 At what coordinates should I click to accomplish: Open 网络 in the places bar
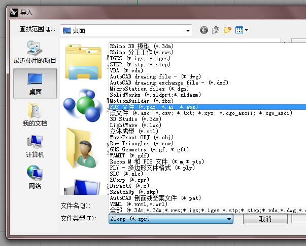[x=35, y=177]
